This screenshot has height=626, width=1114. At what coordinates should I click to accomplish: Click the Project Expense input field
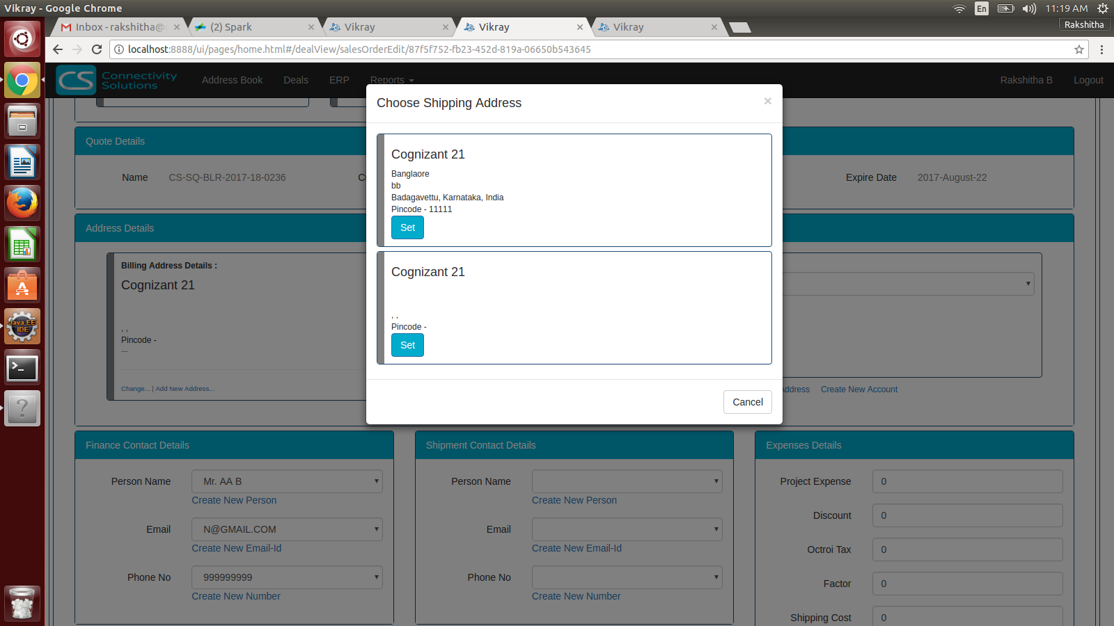(967, 481)
